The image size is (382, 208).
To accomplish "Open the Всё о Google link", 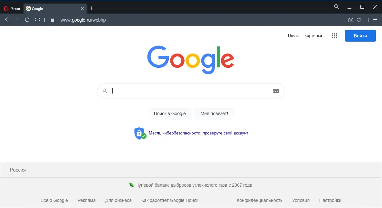I will pyautogui.click(x=54, y=200).
